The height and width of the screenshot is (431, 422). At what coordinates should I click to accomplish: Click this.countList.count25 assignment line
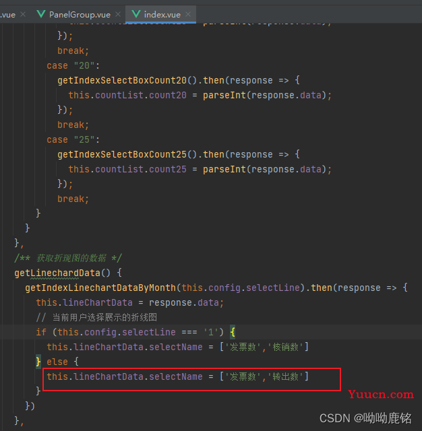[200, 169]
